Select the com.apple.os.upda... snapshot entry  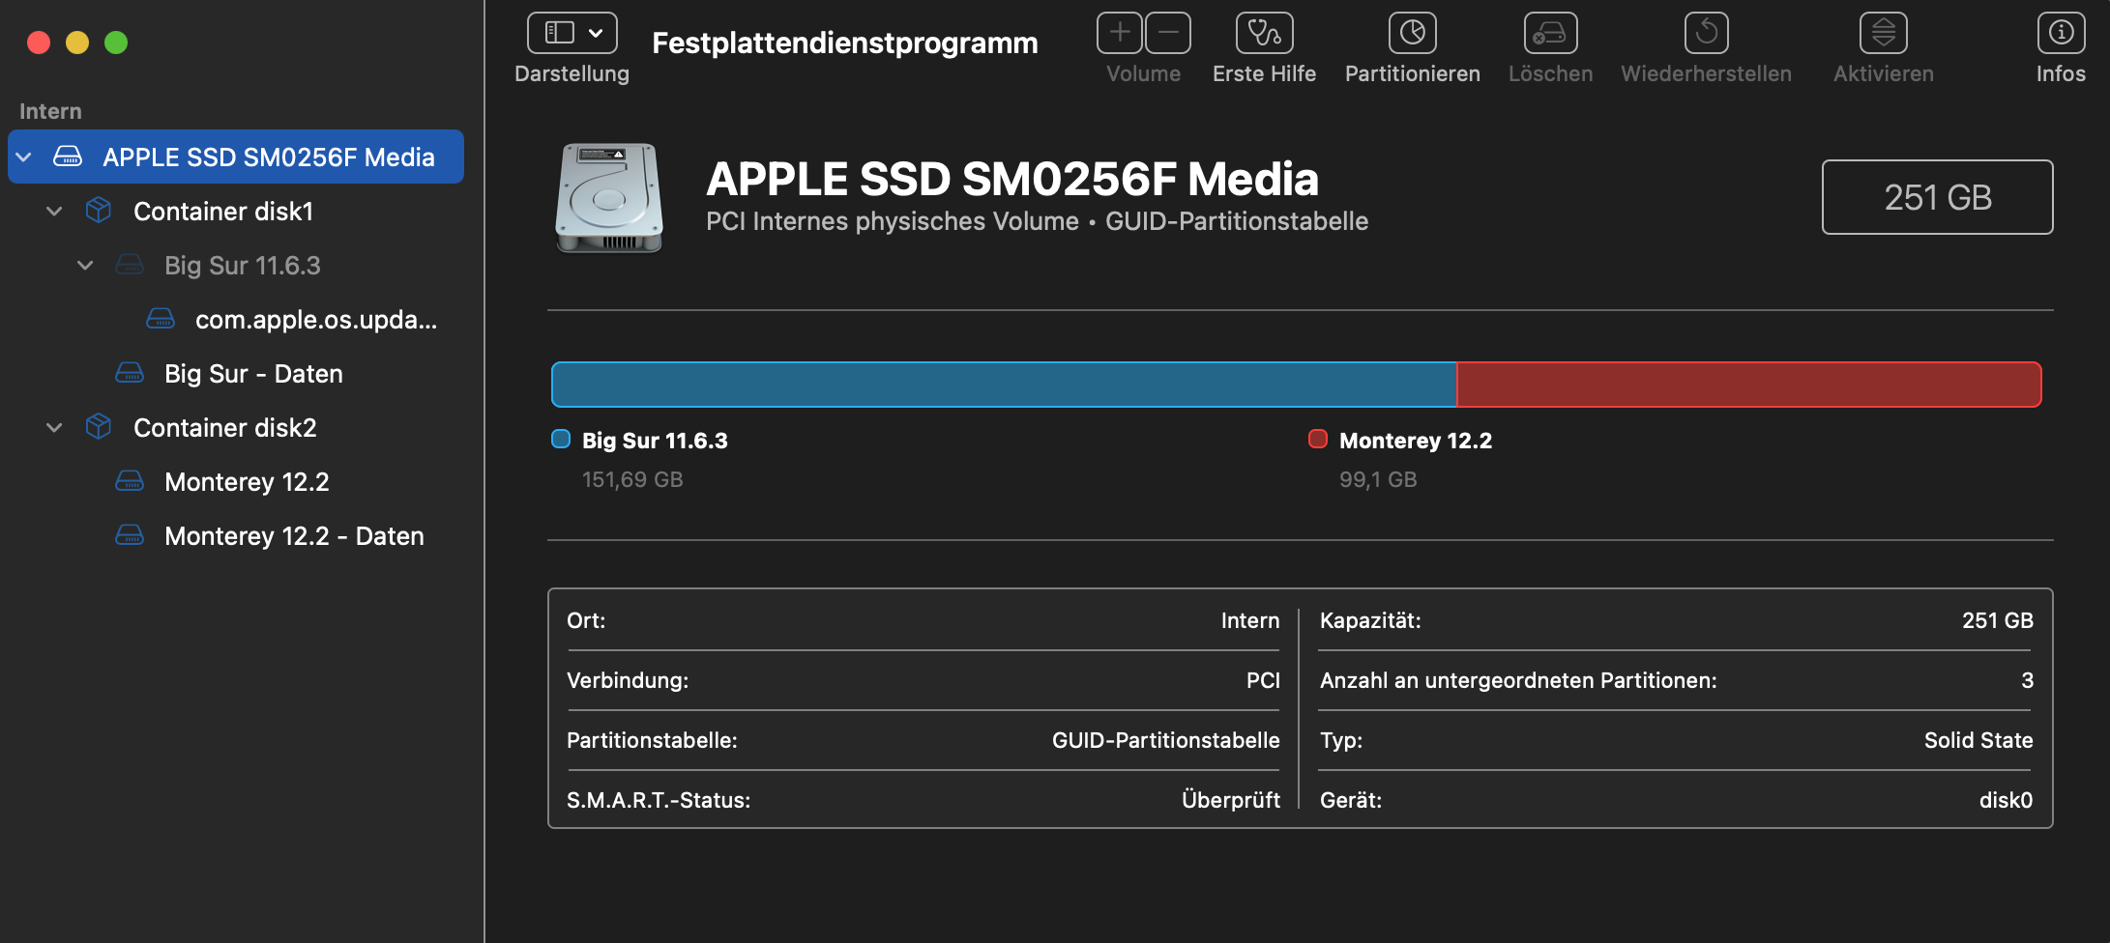(x=315, y=320)
